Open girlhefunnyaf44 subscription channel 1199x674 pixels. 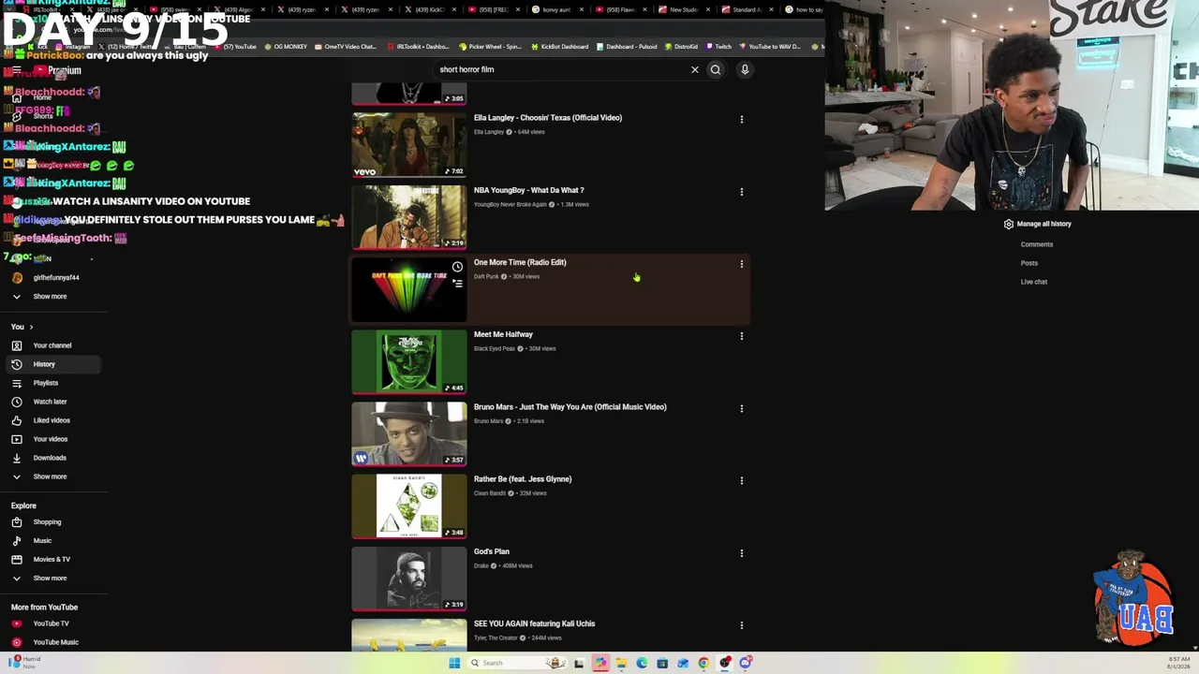coord(52,278)
